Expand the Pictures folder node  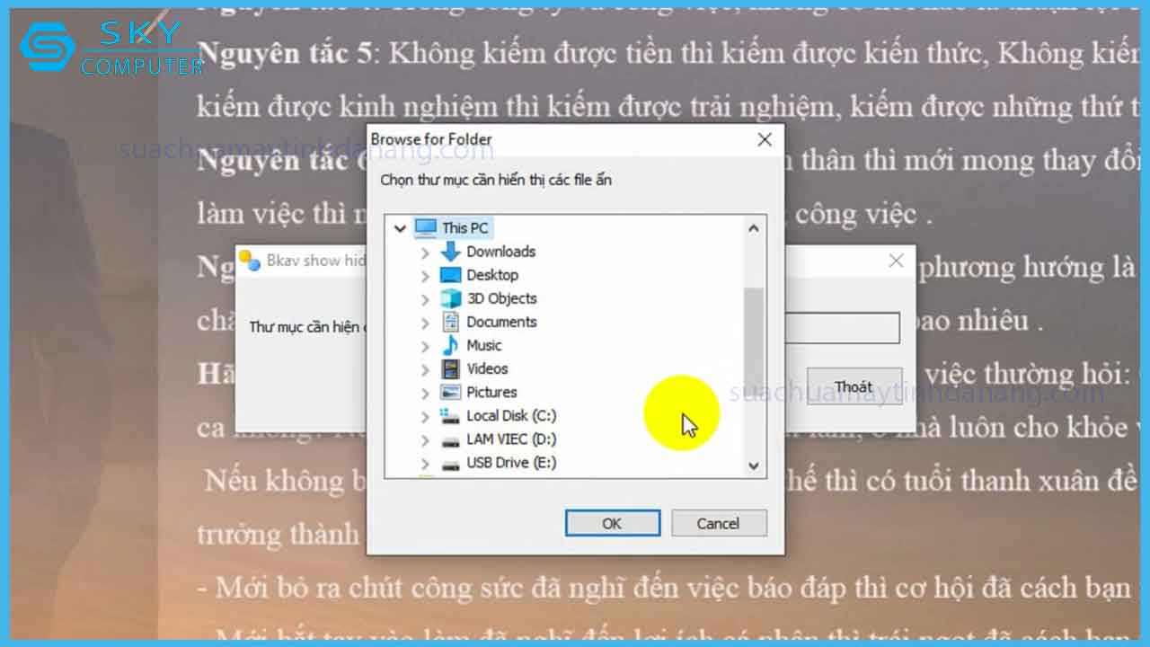pos(425,392)
